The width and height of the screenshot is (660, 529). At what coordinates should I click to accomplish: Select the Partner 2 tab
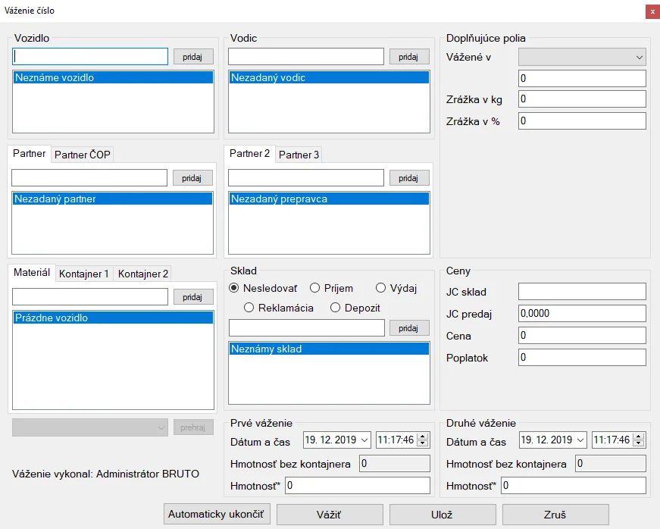(x=249, y=154)
